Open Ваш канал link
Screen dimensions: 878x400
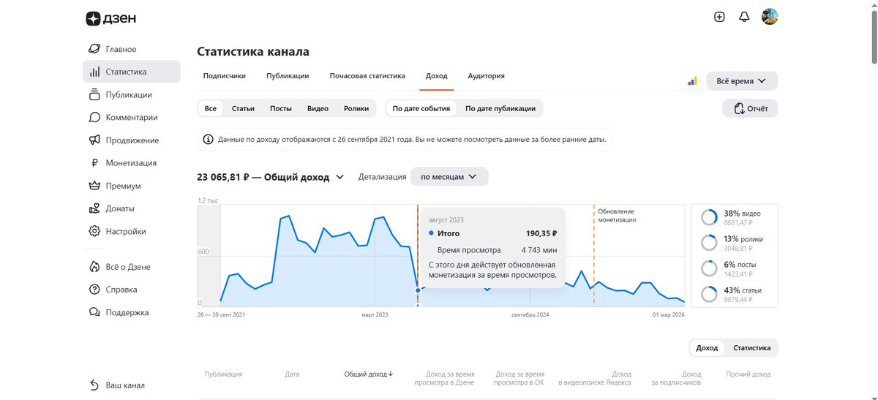click(125, 385)
